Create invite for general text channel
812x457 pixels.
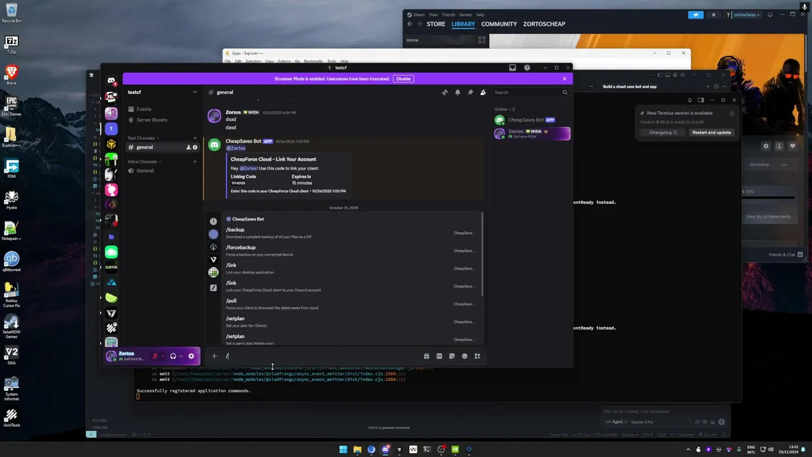click(x=188, y=147)
